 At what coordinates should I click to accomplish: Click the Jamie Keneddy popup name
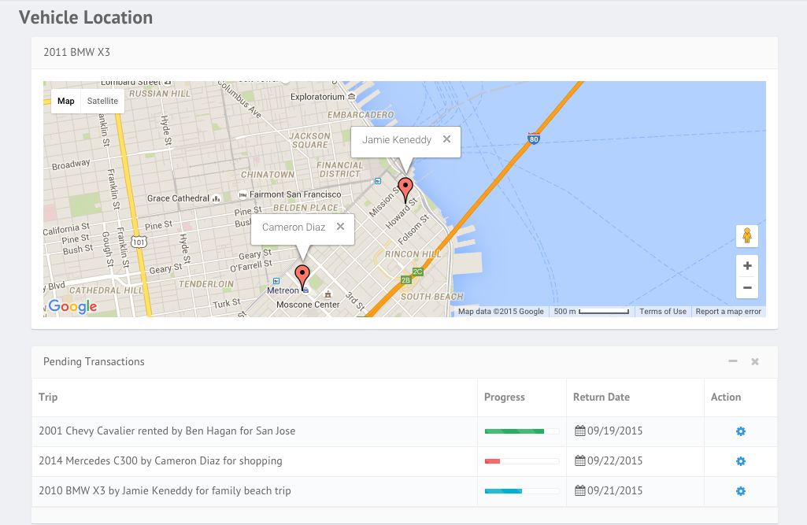396,139
